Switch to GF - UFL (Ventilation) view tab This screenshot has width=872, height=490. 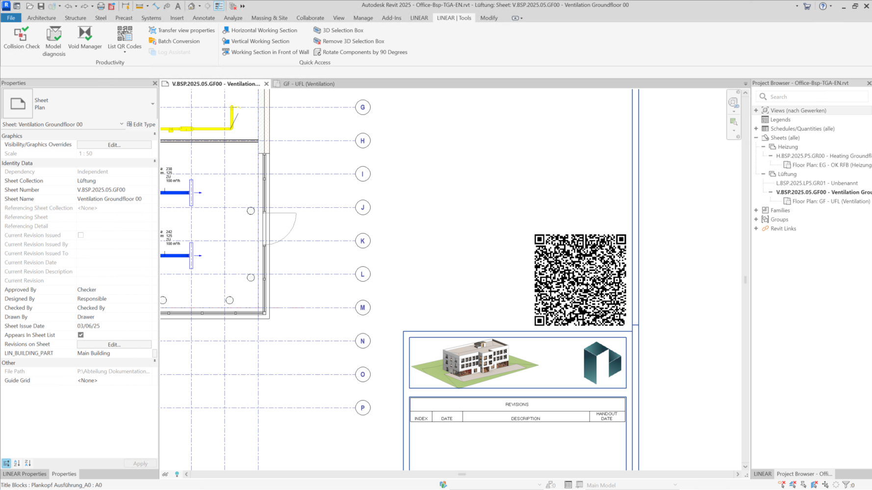point(308,84)
